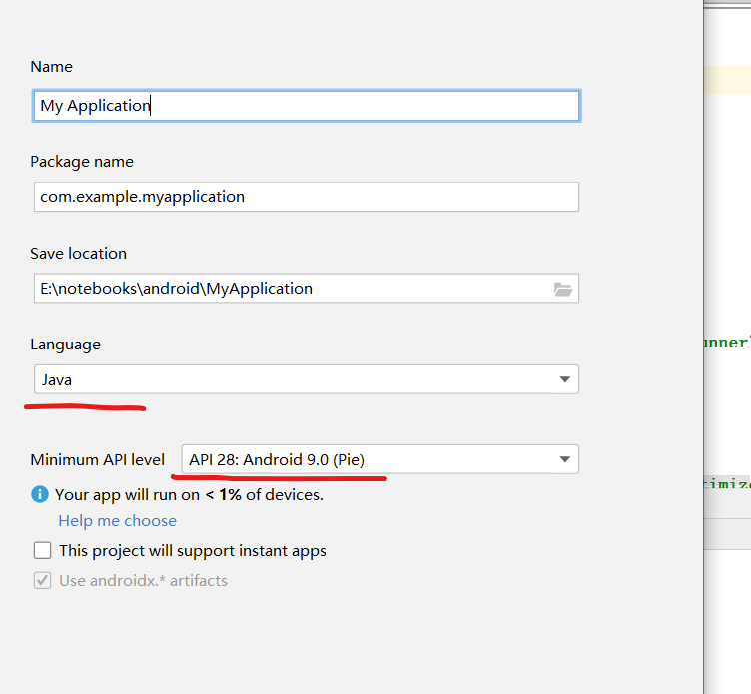
Task: Open the Java language combo box
Action: [x=300, y=379]
